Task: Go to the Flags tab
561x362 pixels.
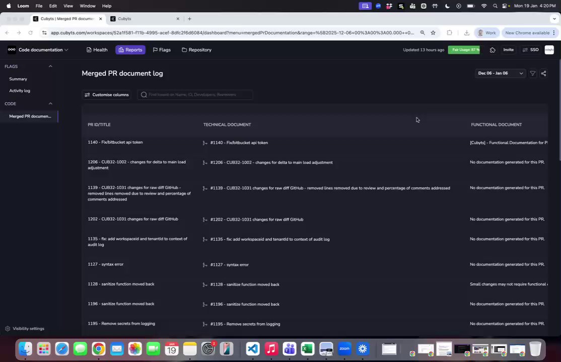Action: [x=162, y=50]
